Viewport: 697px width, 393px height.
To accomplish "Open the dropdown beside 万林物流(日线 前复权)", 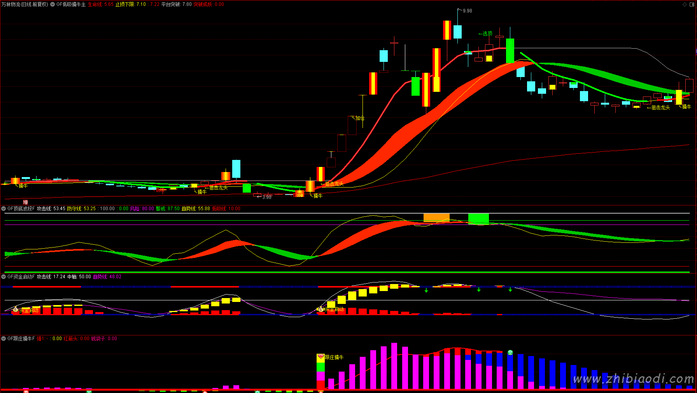I will tap(53, 4).
